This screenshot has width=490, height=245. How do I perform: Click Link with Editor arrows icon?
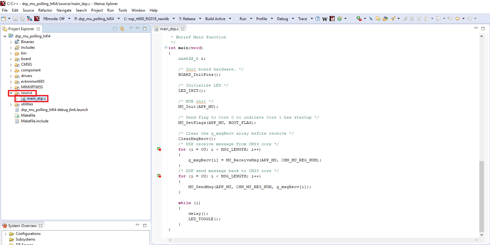coord(122,29)
